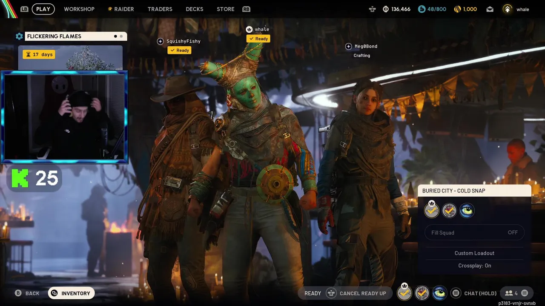Click the whale player name above character
This screenshot has width=545, height=306.
[x=262, y=29]
